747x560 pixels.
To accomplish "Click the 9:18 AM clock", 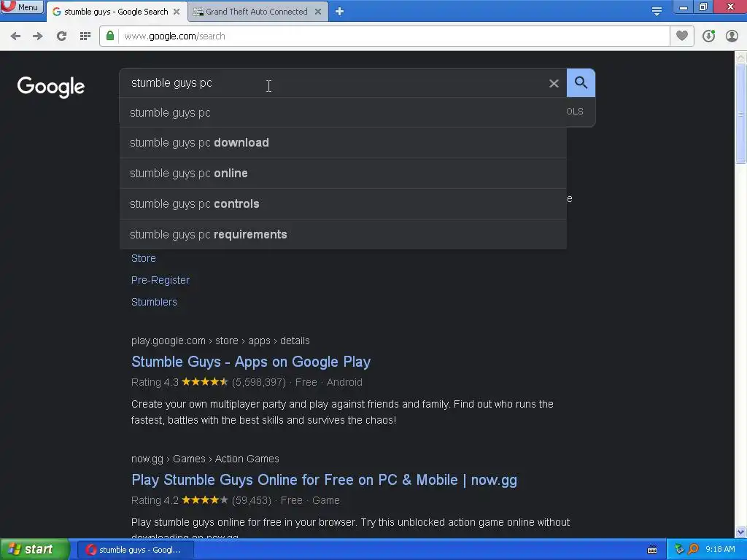I will (x=720, y=550).
